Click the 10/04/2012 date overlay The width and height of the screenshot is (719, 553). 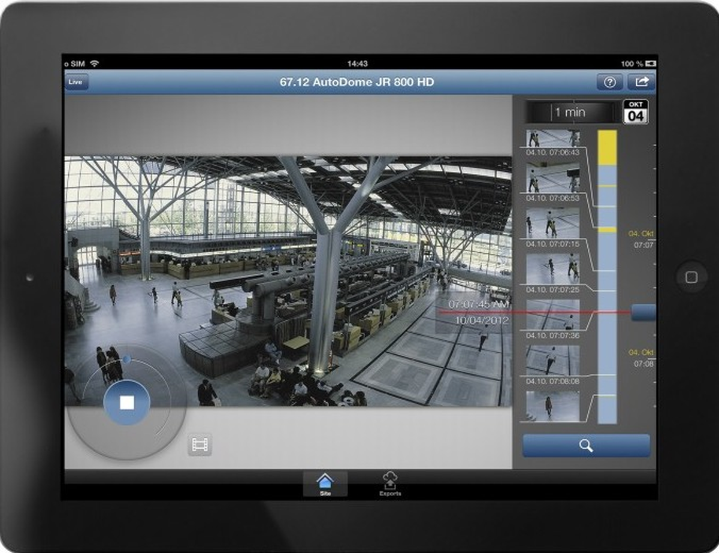coord(482,321)
